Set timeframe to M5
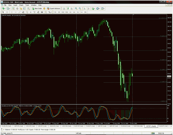The image size is (173, 135). click(x=59, y=12)
